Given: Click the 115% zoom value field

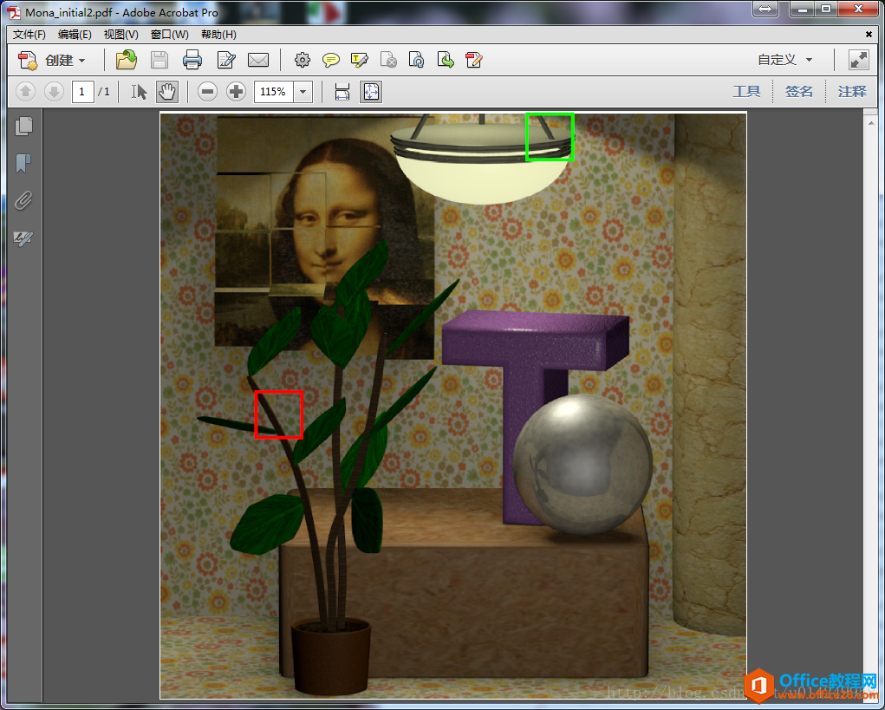Looking at the screenshot, I should [274, 91].
